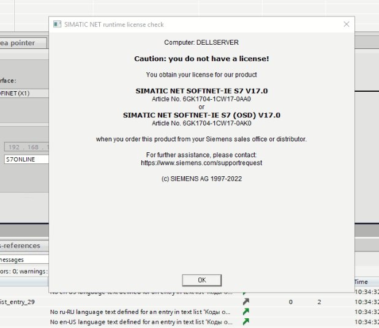Click green go-to arrow of ru-RU warning
The height and width of the screenshot is (328, 379).
coord(246,311)
